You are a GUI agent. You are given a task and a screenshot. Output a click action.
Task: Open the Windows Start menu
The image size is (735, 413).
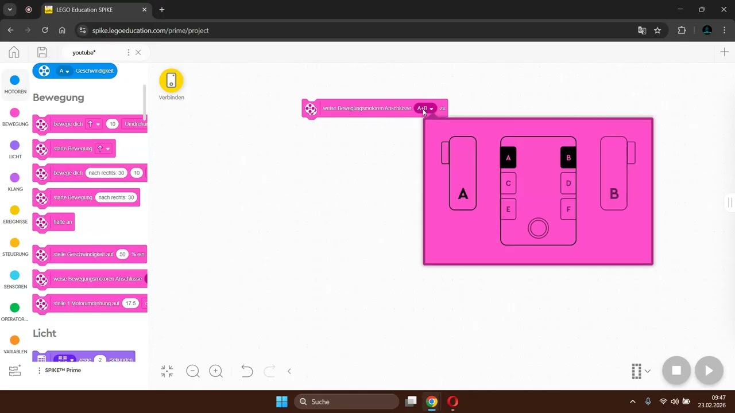point(282,402)
